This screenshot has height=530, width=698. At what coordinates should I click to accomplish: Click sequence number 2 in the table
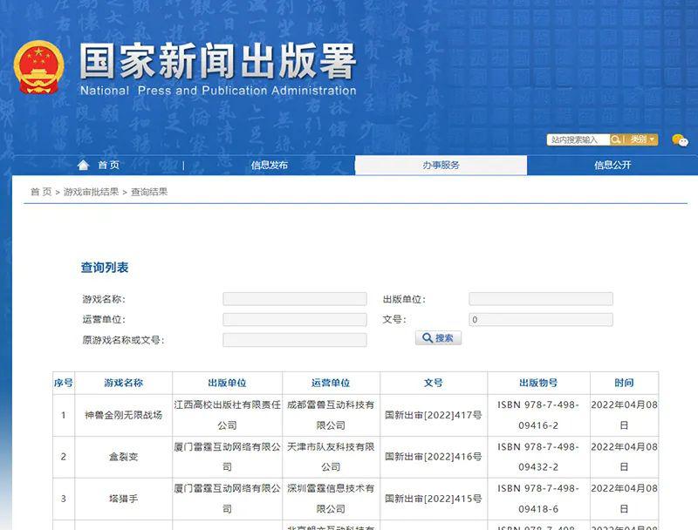tap(63, 457)
